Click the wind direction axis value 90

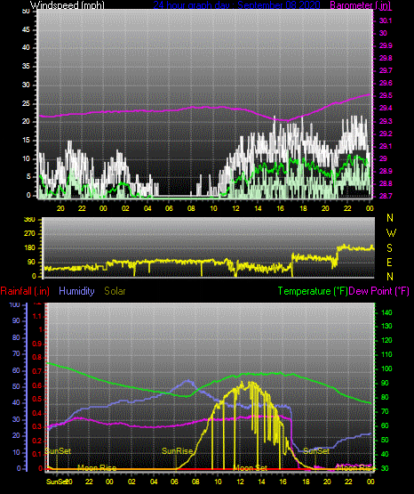(x=32, y=263)
